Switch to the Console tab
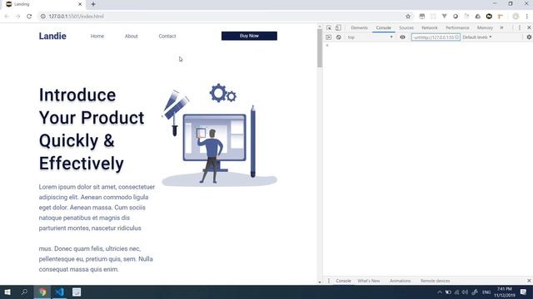The width and height of the screenshot is (533, 299). click(383, 27)
